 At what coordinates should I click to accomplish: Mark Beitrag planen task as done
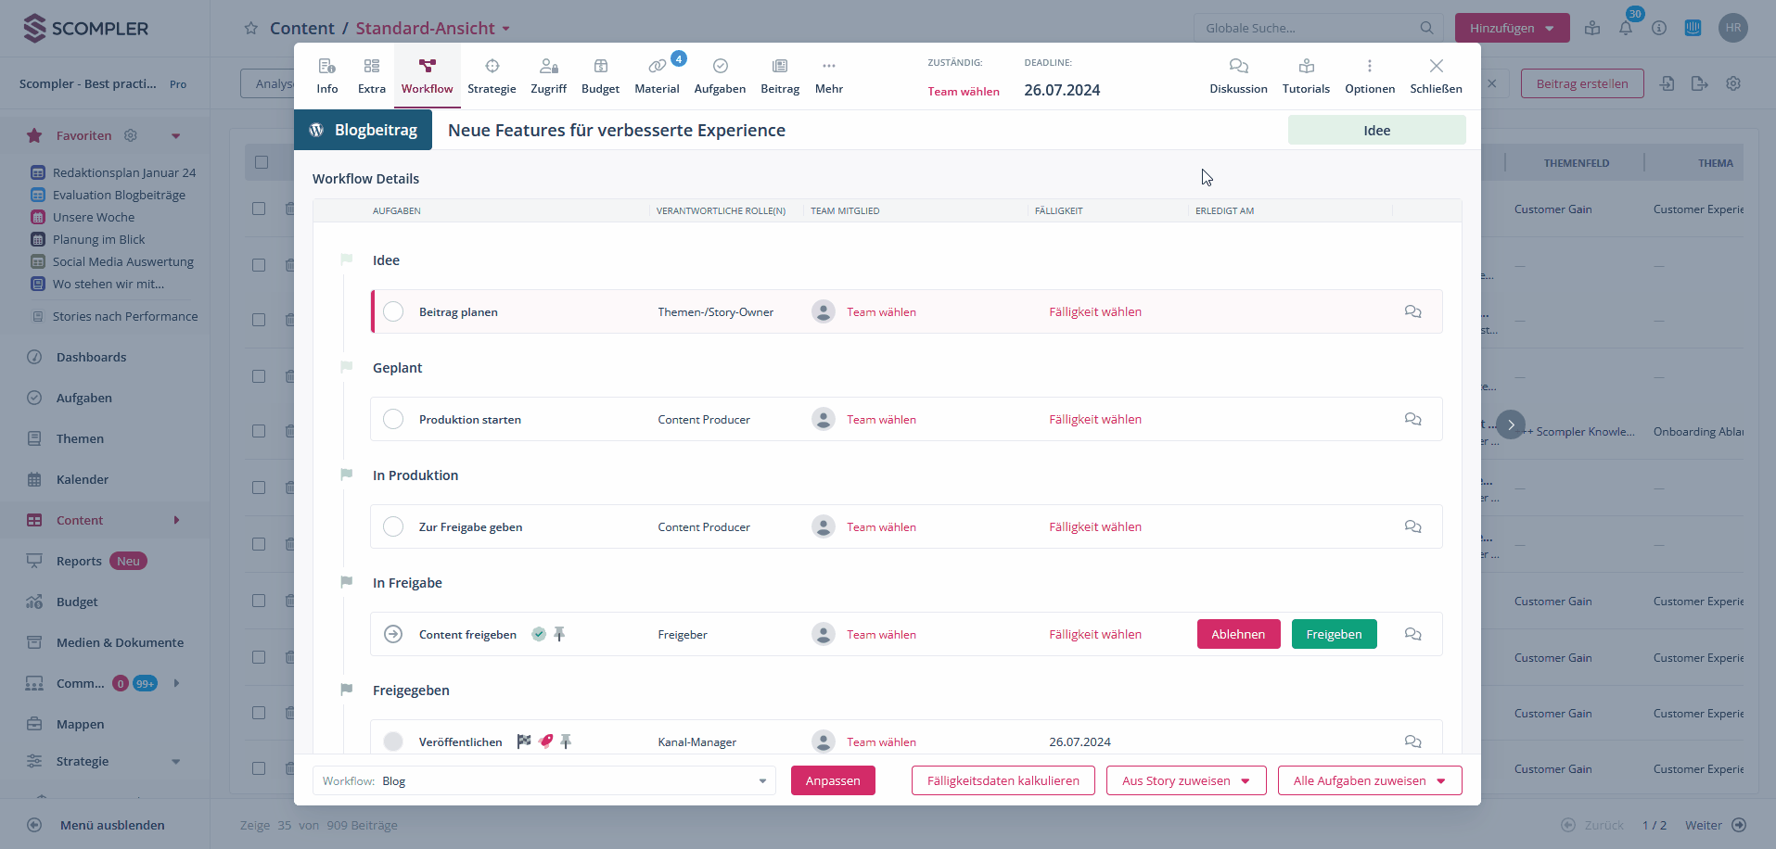click(x=393, y=312)
